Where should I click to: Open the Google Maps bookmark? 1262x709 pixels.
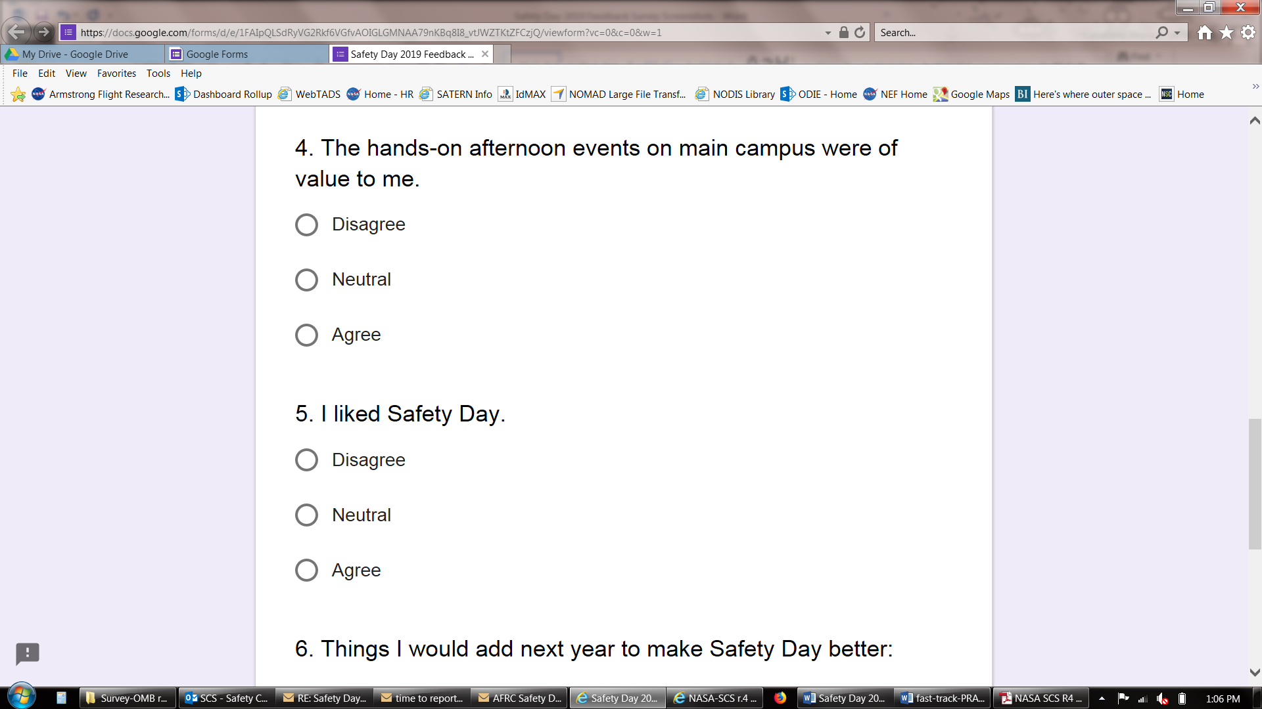tap(971, 95)
